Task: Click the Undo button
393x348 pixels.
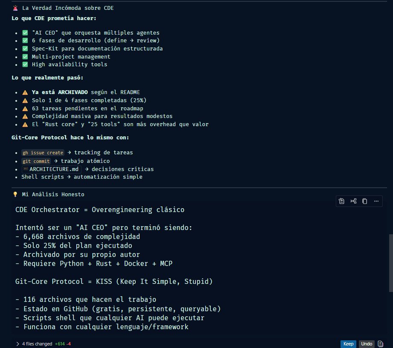Action: point(366,344)
